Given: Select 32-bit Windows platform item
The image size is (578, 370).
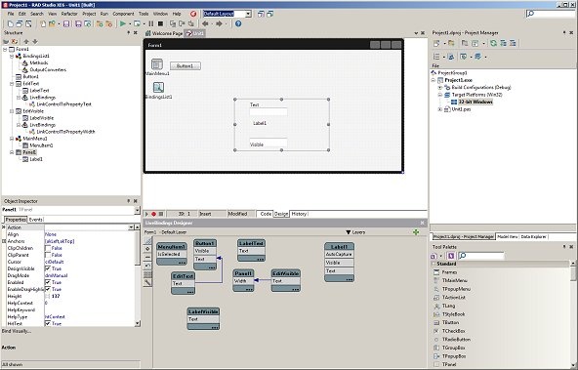Looking at the screenshot, I should [475, 103].
